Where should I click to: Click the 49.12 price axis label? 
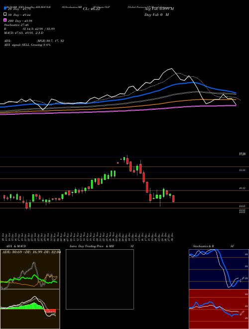click(242, 188)
